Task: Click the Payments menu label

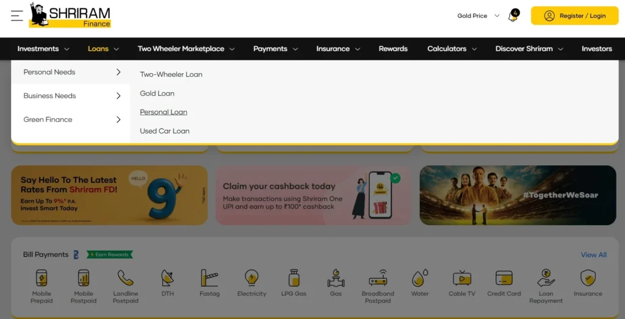Action: tap(270, 49)
